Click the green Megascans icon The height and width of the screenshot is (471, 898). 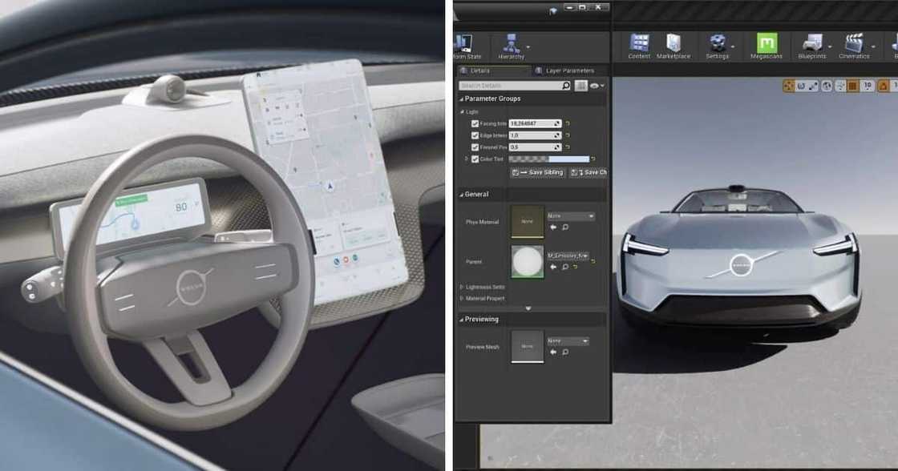tap(767, 46)
